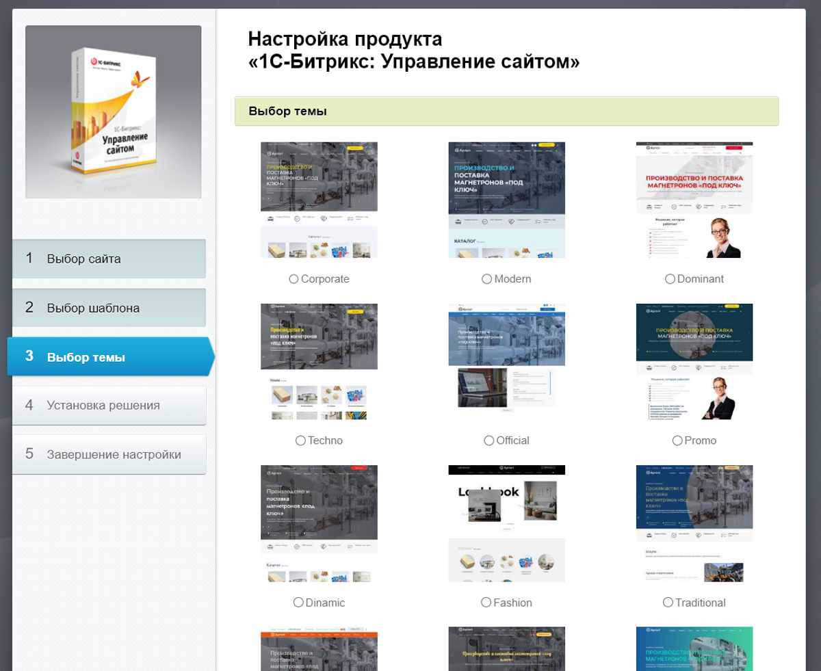Click the Corporate theme preview thumbnail
821x671 pixels.
tap(319, 200)
